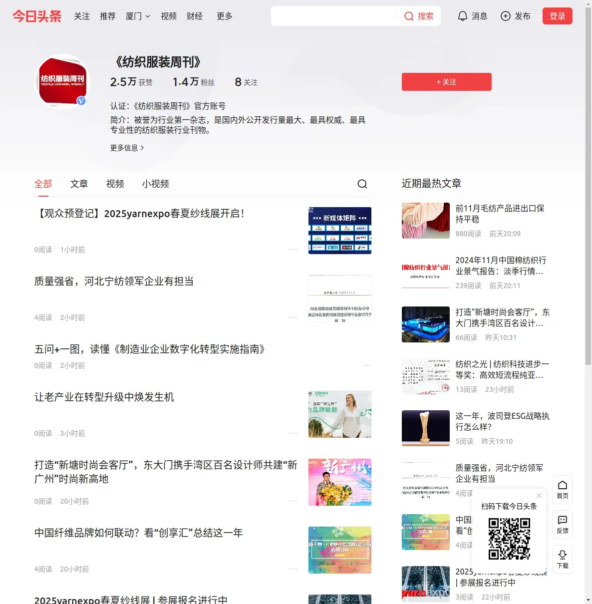
Task: Open article 质量强省，河北宁纺领军企业有担当 in feed
Action: tap(114, 282)
